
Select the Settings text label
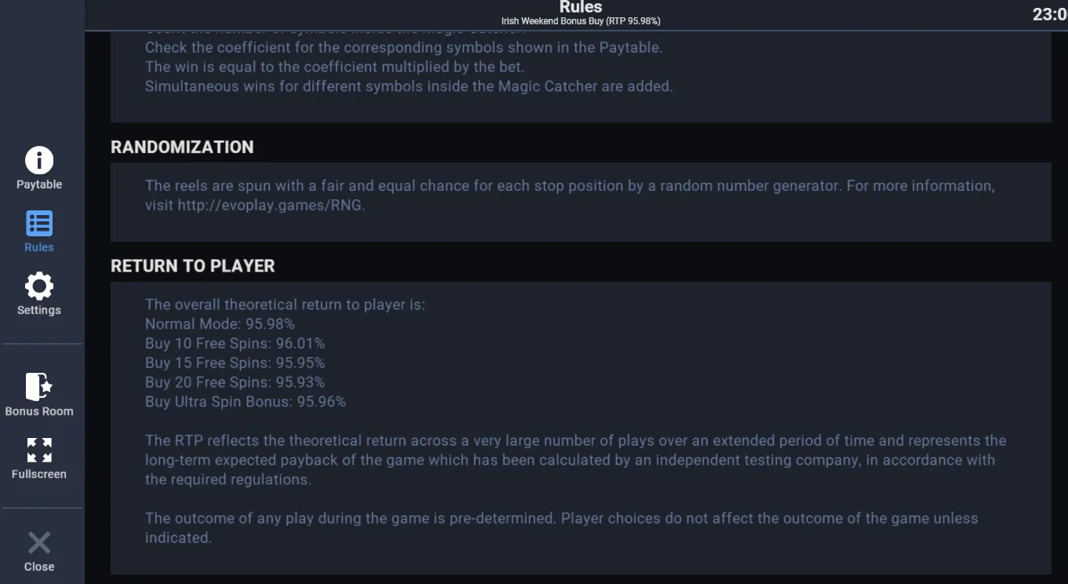pos(39,310)
